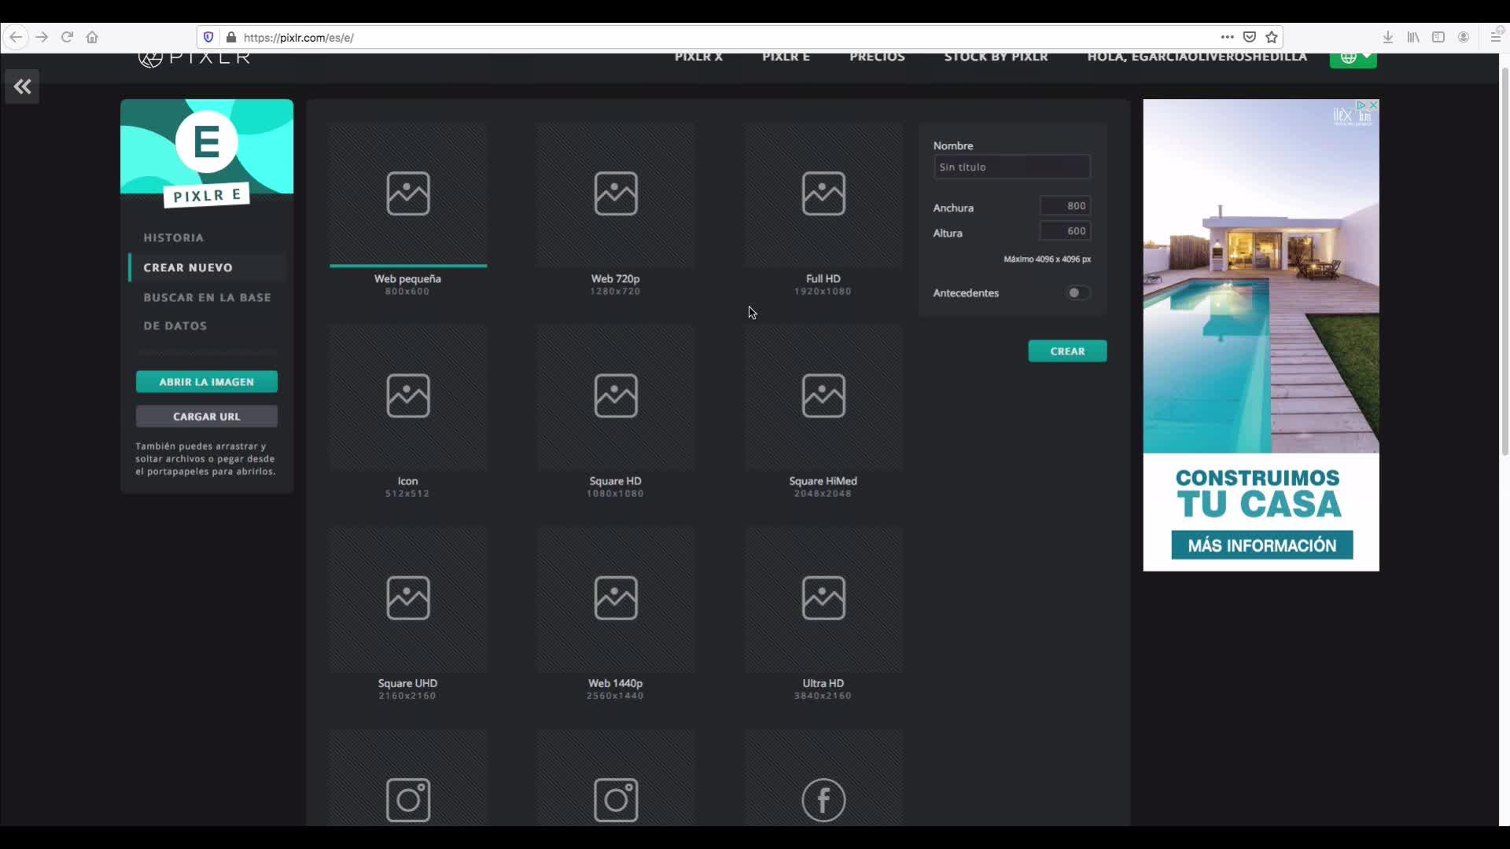Open browser page actions ellipsis menu
This screenshot has height=849, width=1510.
(1227, 37)
